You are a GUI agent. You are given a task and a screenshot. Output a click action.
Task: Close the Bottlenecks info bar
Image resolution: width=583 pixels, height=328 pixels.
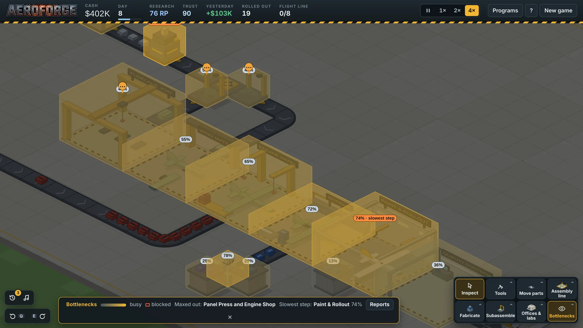[x=230, y=317]
